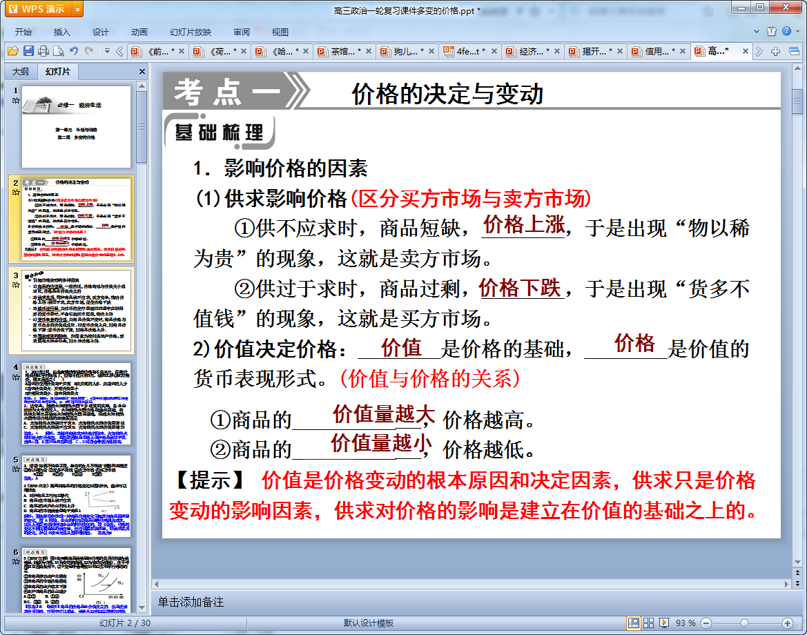Select slide 3 thumbnail
807x635 pixels.
76,311
